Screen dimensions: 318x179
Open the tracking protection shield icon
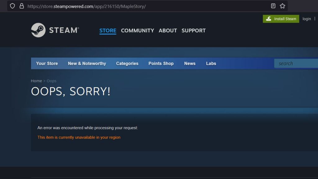tap(12, 6)
